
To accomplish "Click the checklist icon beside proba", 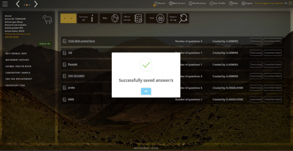I will [64, 88].
